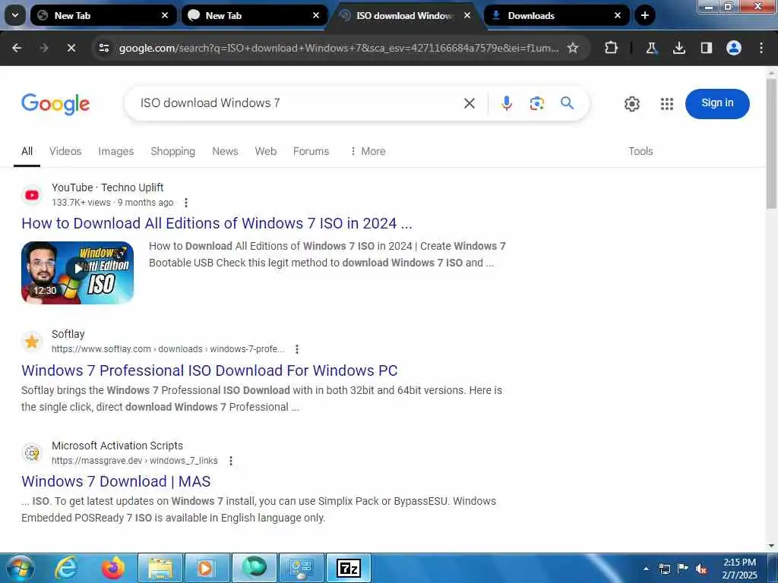778x583 pixels.
Task: Open the Windows Start menu
Action: (x=20, y=568)
